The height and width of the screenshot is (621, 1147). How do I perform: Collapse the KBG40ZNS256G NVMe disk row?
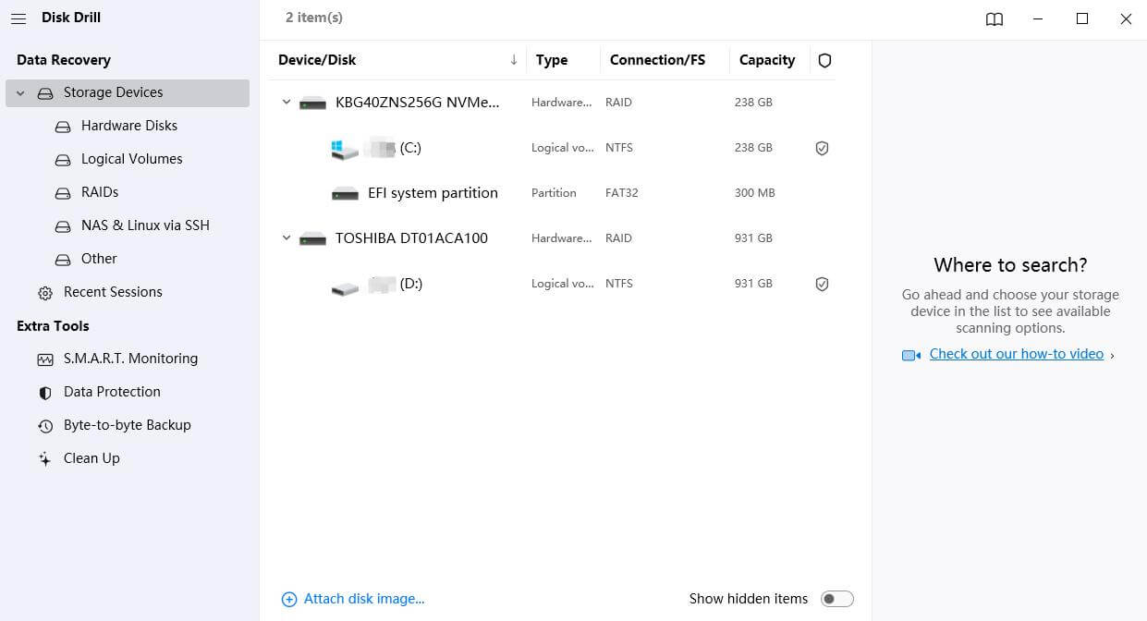(286, 103)
